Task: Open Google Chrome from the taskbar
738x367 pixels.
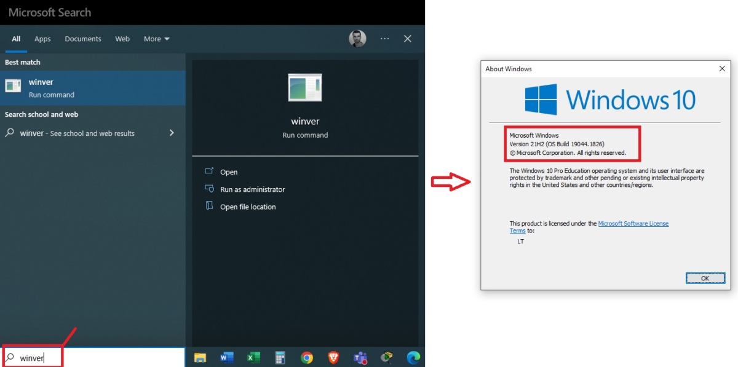Action: pyautogui.click(x=307, y=357)
